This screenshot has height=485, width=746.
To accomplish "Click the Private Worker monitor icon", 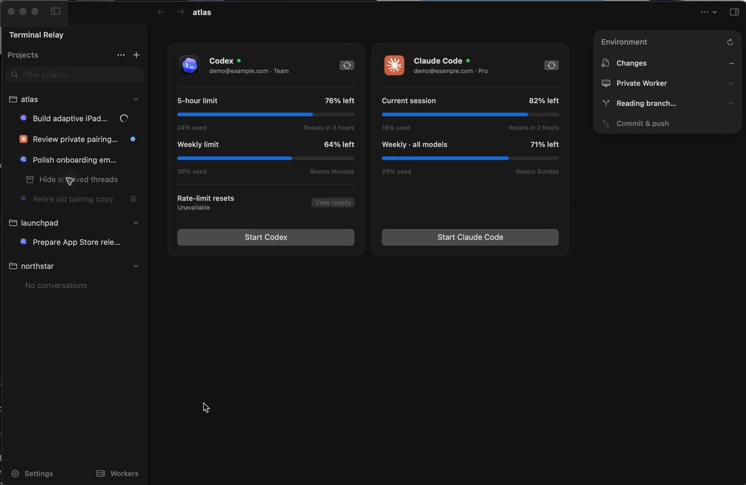I will [606, 83].
